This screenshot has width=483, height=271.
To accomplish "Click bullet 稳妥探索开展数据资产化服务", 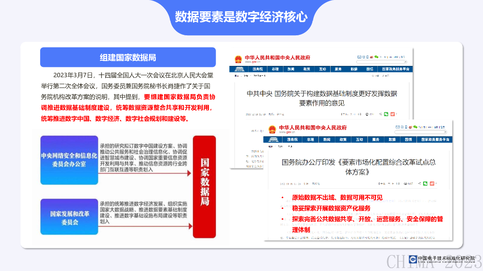I will coord(331,208).
